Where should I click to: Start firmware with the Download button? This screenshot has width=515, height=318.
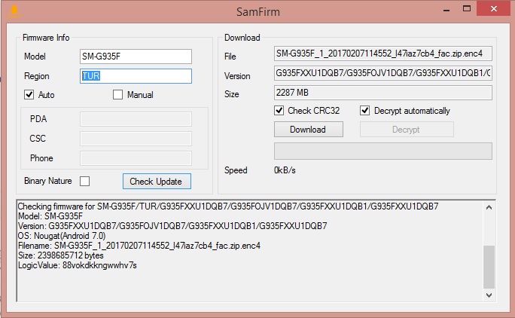click(309, 130)
